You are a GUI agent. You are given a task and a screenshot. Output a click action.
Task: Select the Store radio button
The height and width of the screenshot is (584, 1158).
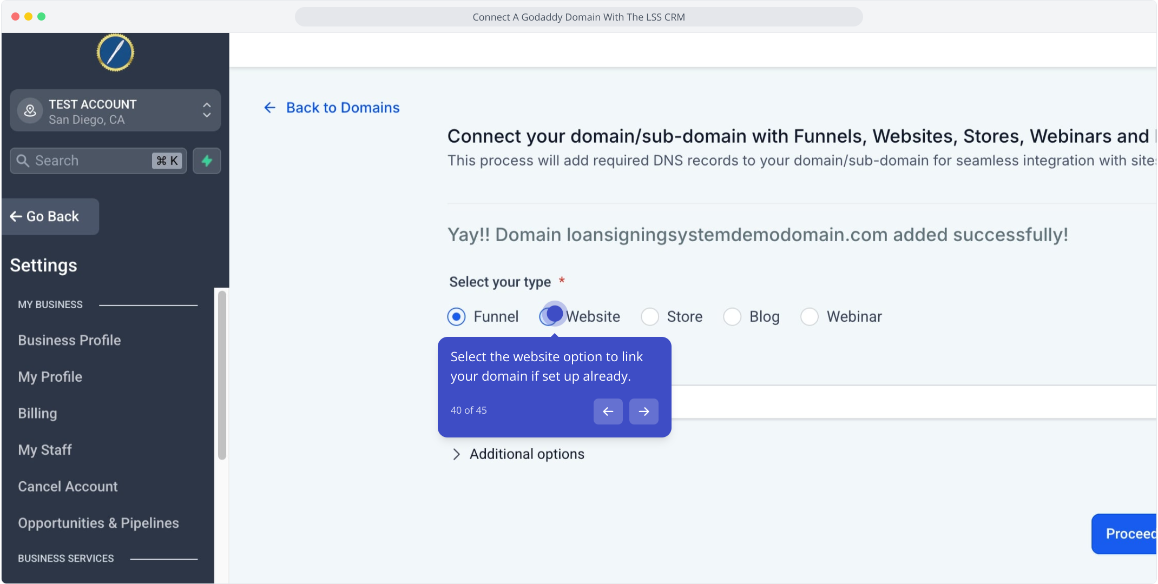point(650,317)
